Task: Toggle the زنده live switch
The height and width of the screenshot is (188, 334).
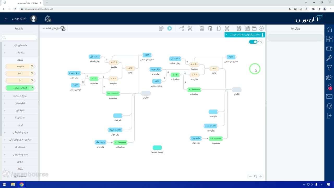Action: 253,42
